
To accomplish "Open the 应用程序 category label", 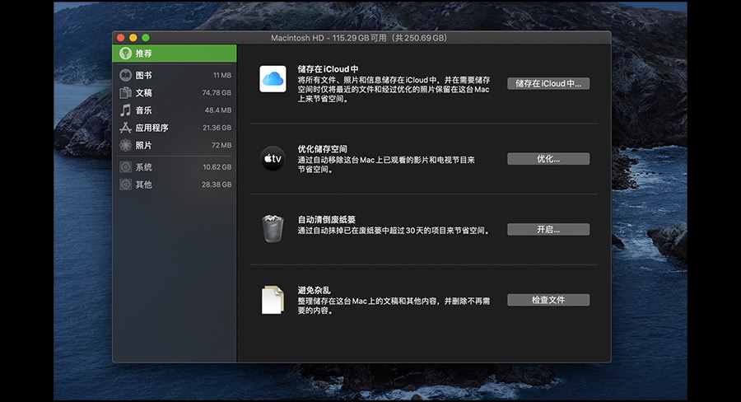I will [x=151, y=128].
